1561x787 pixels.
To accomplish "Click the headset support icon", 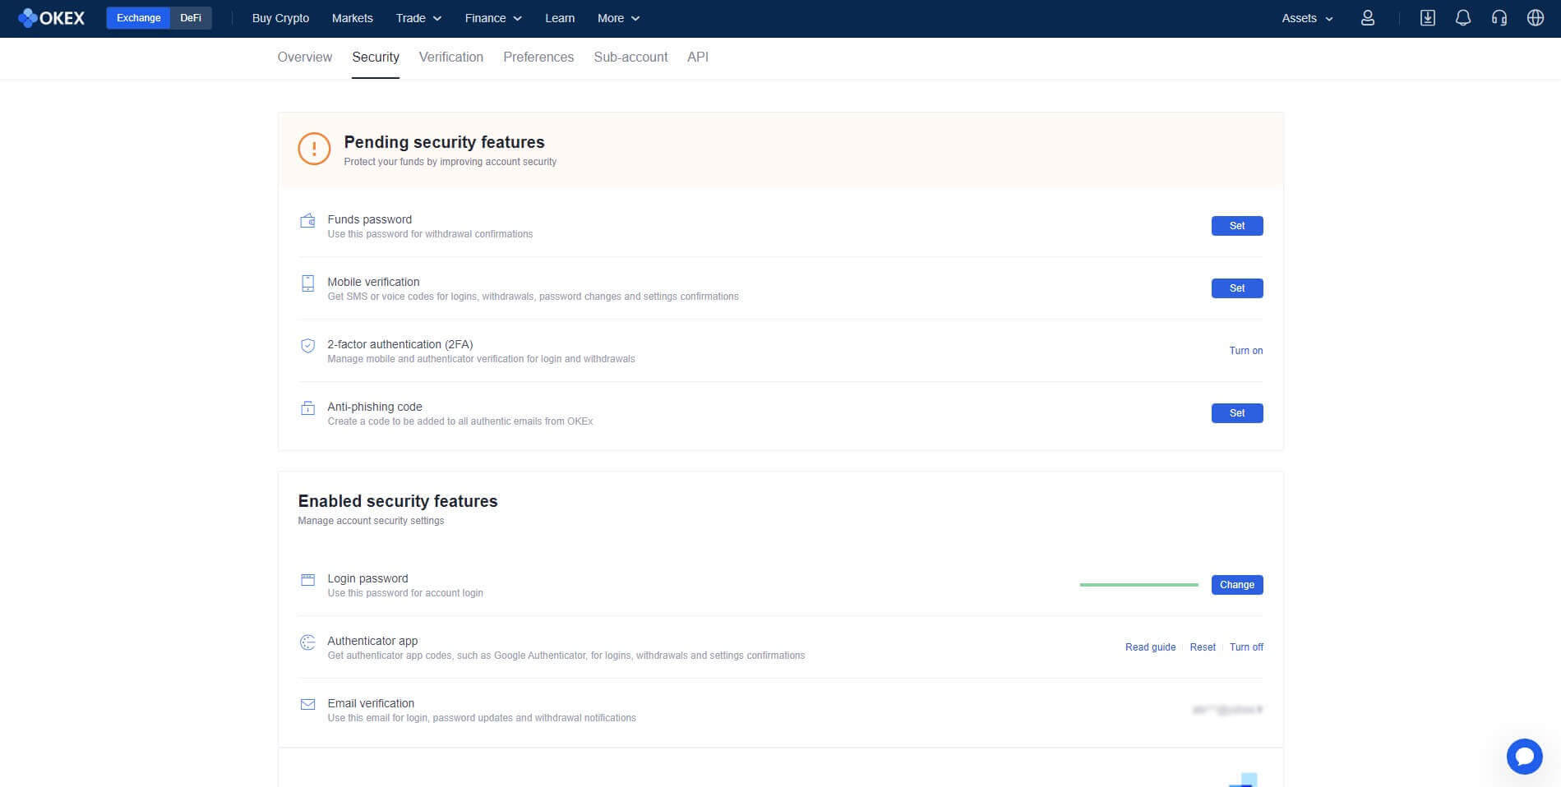I will tap(1499, 18).
